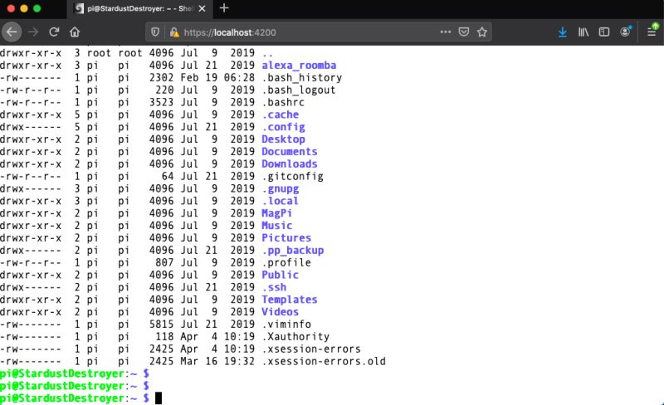Click the terminal cursor at last prompt
This screenshot has width=664, height=405.
click(x=159, y=398)
